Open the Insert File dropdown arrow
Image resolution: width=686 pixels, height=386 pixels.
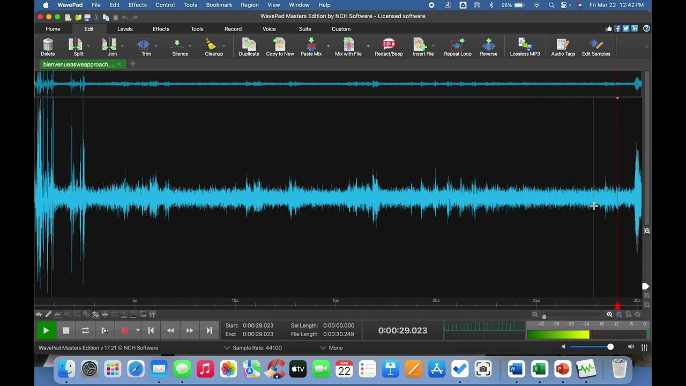pyautogui.click(x=433, y=46)
